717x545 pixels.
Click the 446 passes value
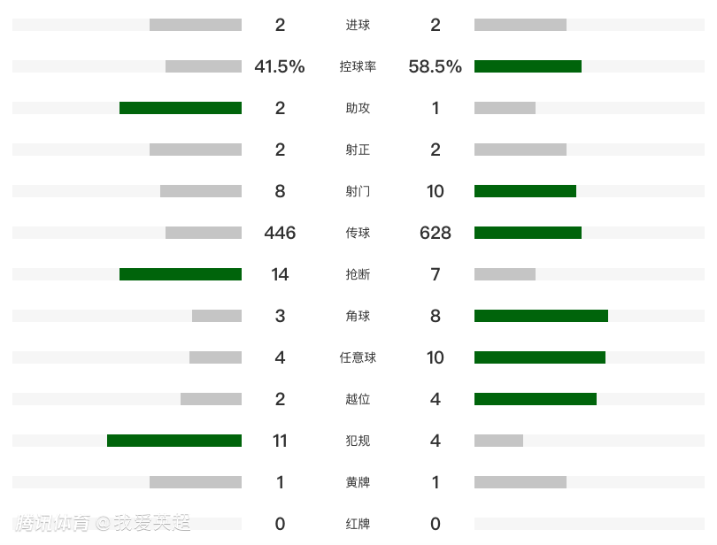tap(280, 233)
